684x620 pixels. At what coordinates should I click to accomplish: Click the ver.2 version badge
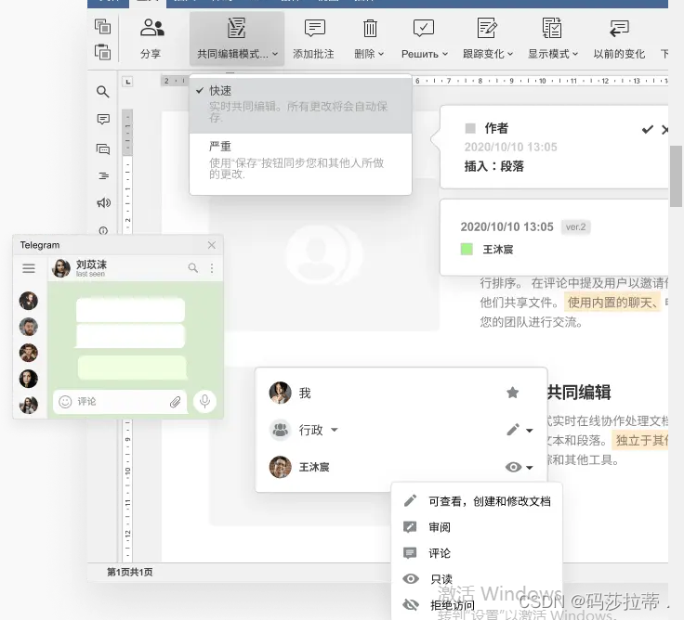point(575,227)
